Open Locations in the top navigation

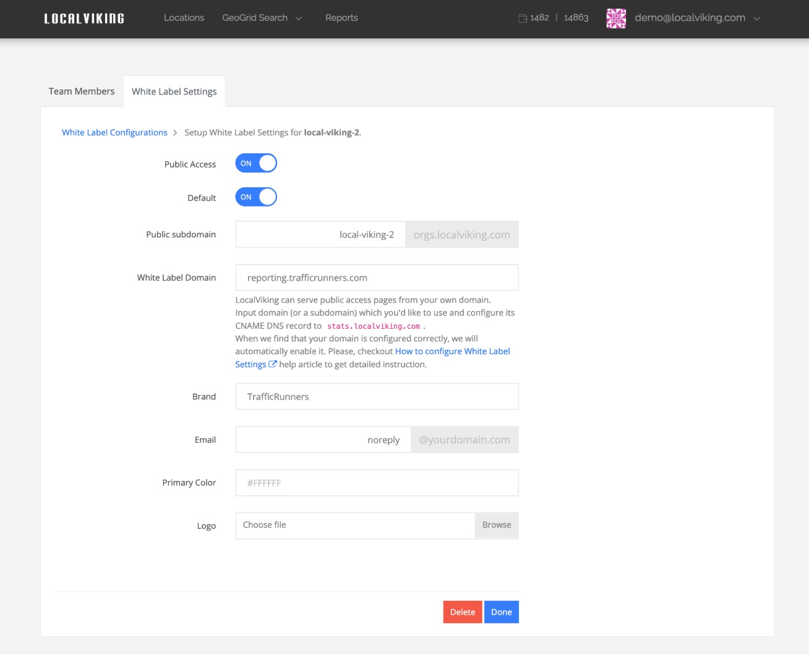click(184, 18)
